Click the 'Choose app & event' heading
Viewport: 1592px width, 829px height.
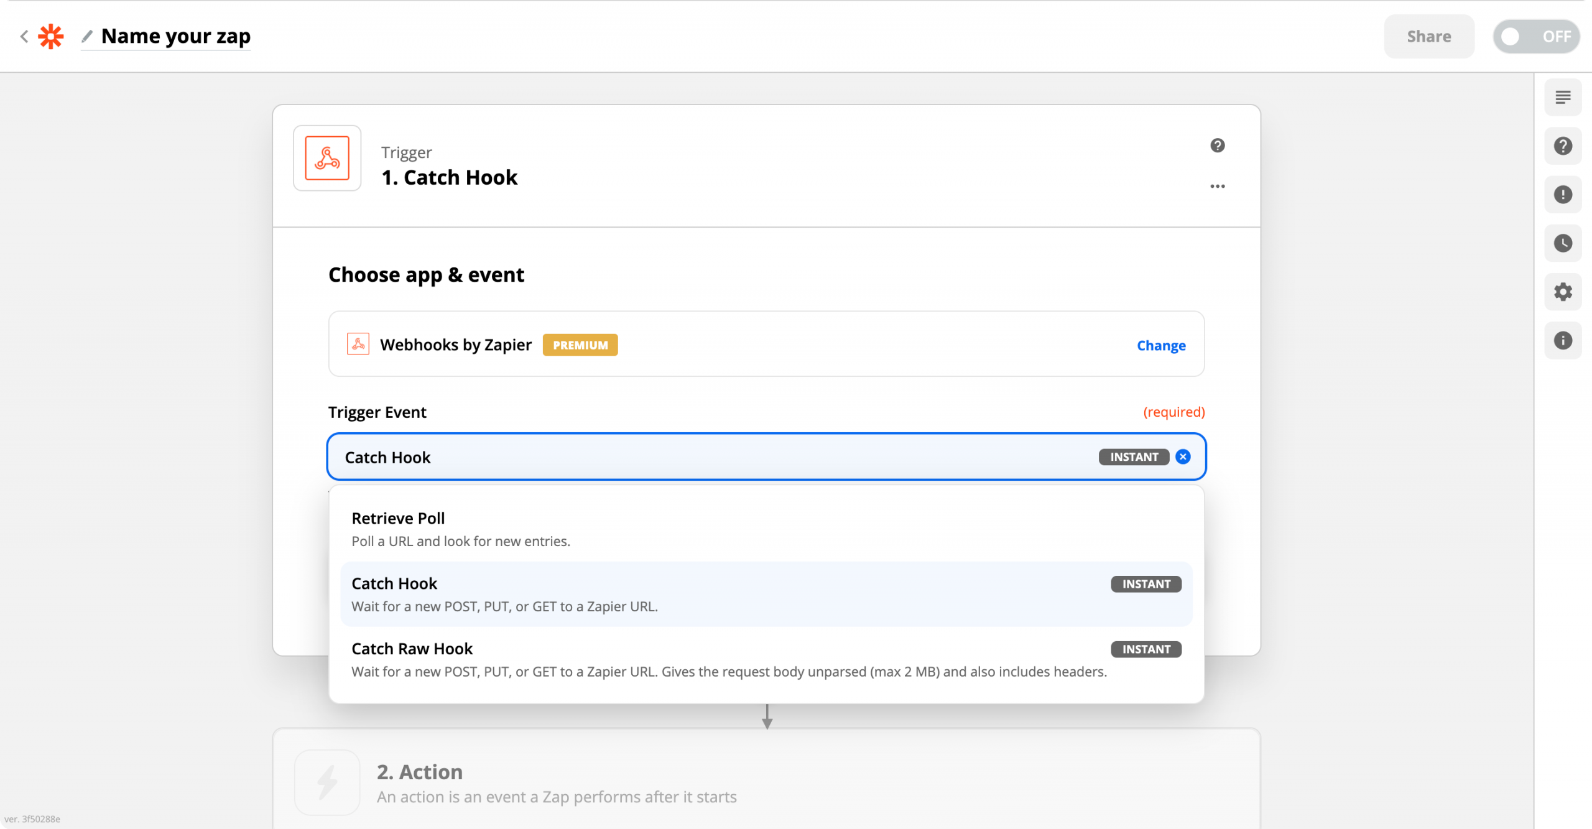pos(426,275)
